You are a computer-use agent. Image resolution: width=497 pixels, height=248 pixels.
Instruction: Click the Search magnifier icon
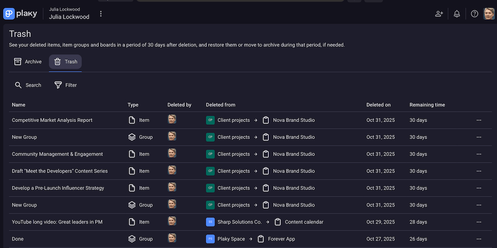(x=18, y=85)
